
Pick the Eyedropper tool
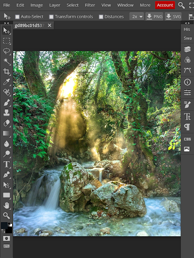[7, 82]
